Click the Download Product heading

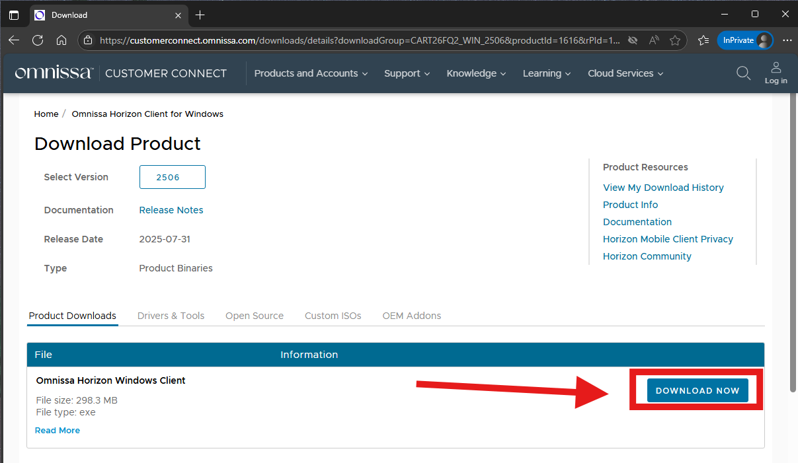(118, 144)
